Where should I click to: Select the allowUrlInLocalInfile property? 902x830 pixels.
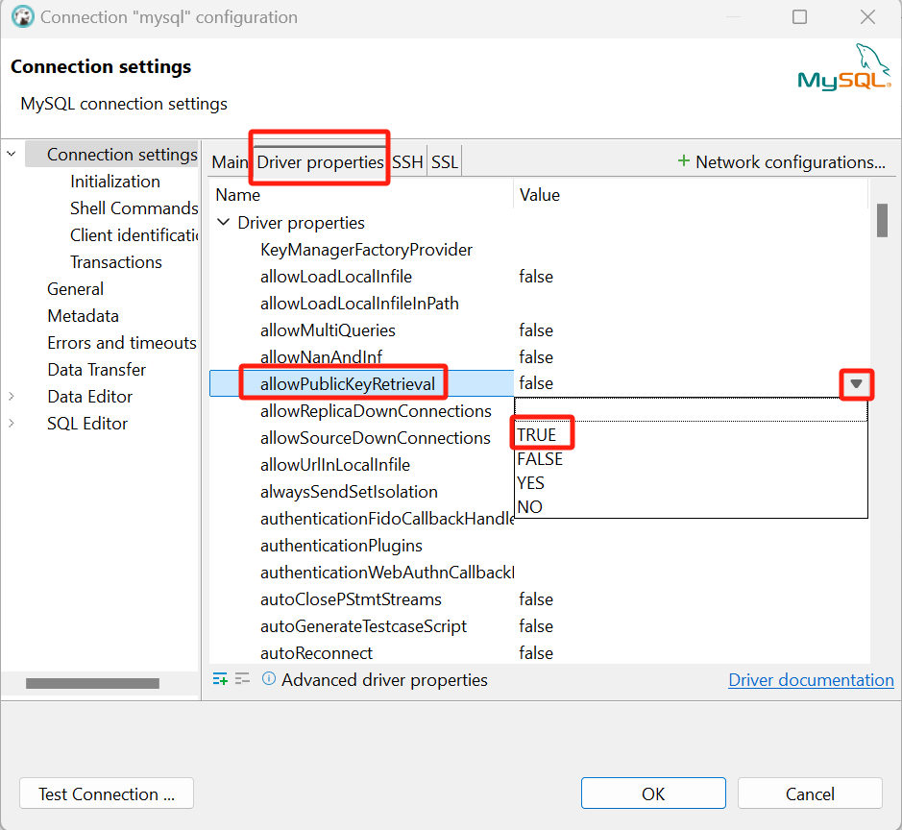[335, 465]
